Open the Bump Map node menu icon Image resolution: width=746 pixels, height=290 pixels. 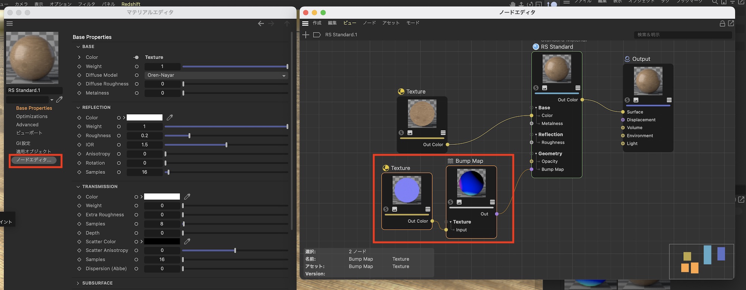492,202
